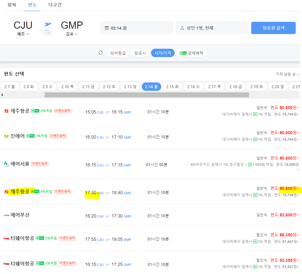Screen dimensions: 302x274
Task: Click the calendar icon in date field
Action: click(x=107, y=28)
